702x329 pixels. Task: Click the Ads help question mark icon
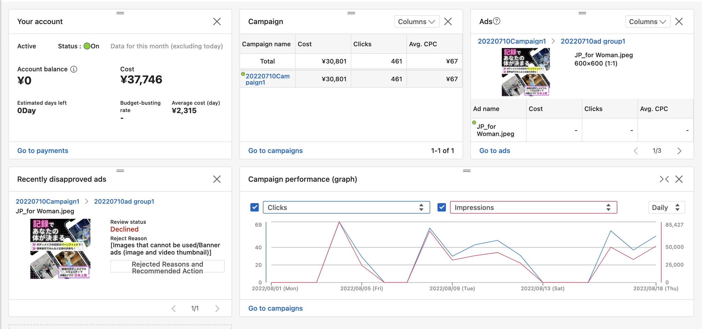coord(497,21)
